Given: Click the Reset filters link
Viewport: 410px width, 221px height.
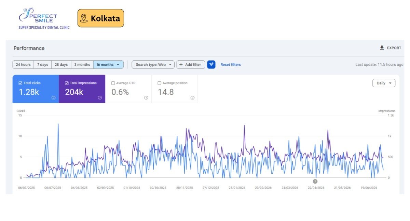Looking at the screenshot, I should 231,65.
